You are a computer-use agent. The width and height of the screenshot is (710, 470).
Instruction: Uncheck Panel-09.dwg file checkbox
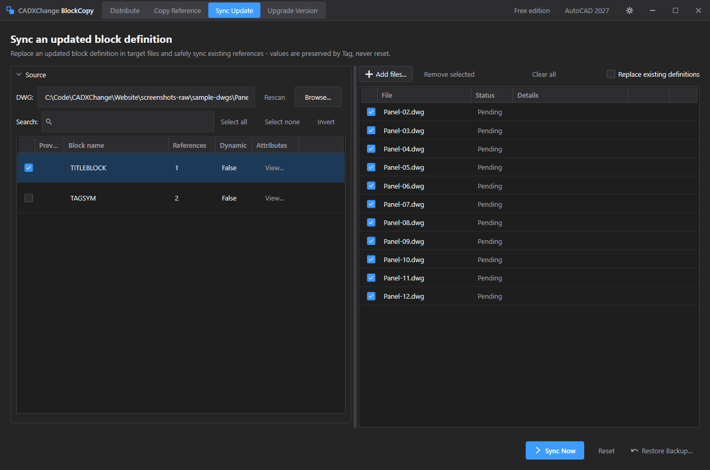point(371,241)
